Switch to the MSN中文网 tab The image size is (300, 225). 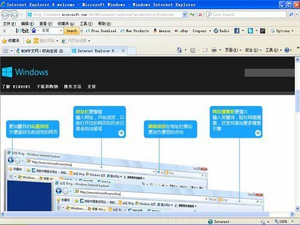point(42,51)
